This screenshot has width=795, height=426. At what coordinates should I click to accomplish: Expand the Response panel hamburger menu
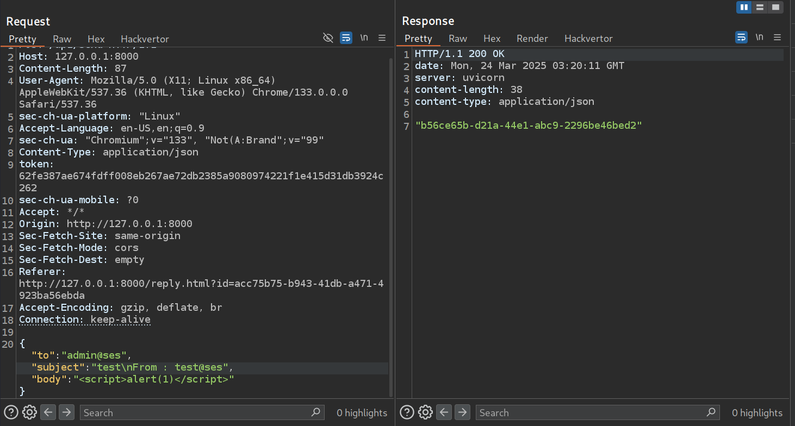pos(778,37)
